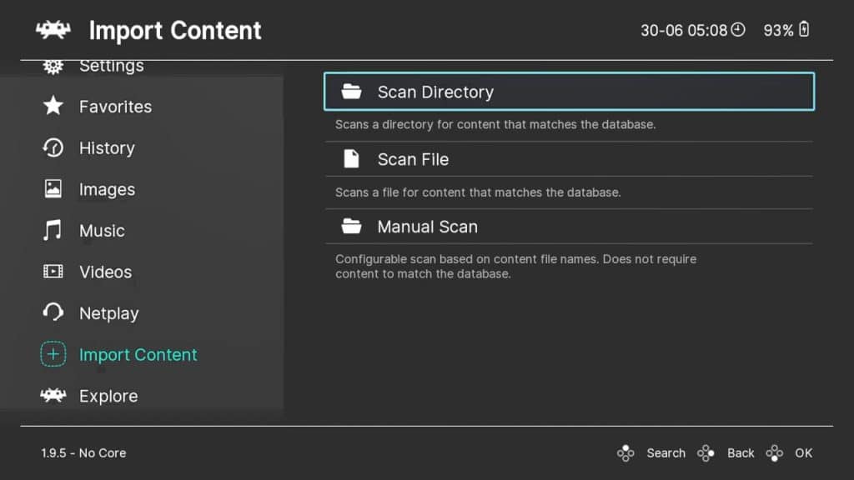Viewport: 854px width, 480px height.
Task: Click the Explore invader icon
Action: pyautogui.click(x=53, y=396)
